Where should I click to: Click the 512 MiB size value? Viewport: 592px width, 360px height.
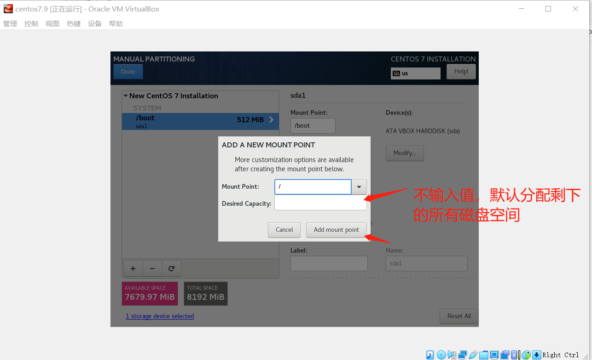point(250,120)
